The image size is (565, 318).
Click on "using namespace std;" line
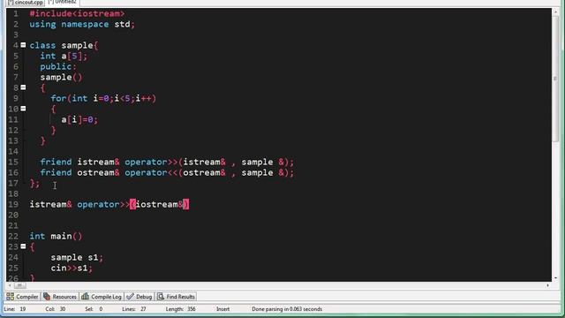pyautogui.click(x=82, y=25)
